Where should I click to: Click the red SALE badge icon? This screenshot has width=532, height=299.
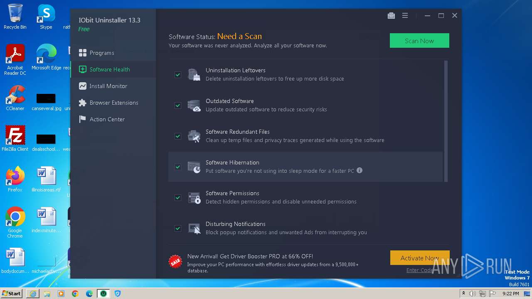(175, 262)
